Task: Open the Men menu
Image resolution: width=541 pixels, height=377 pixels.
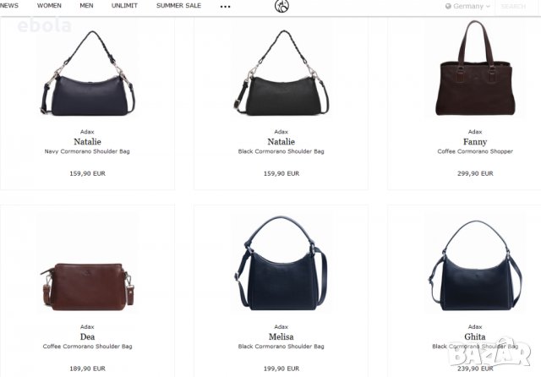Action: 86,6
